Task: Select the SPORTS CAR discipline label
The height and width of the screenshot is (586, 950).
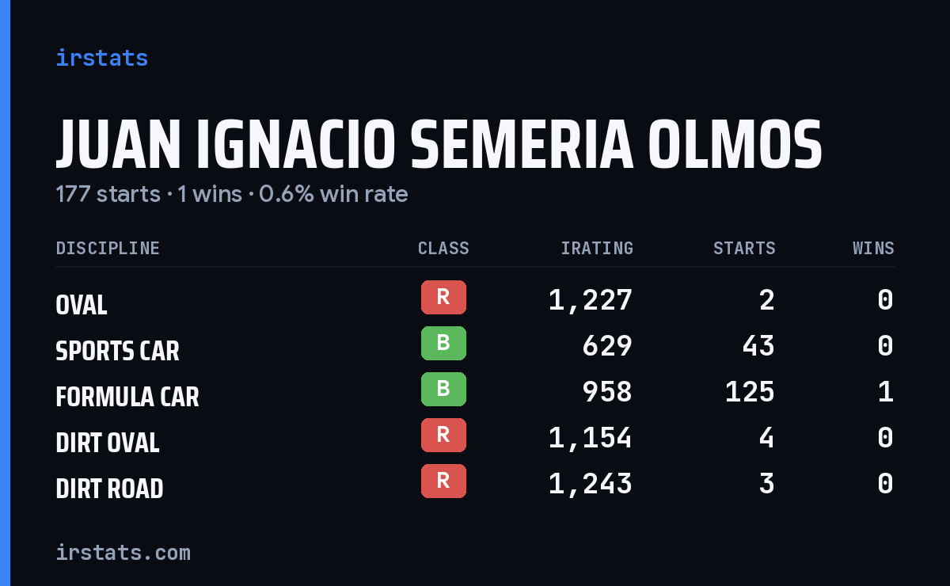Action: 117,351
